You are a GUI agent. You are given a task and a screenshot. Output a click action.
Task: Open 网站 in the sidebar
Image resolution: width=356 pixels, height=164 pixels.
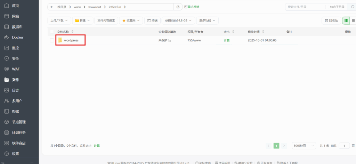15,16
